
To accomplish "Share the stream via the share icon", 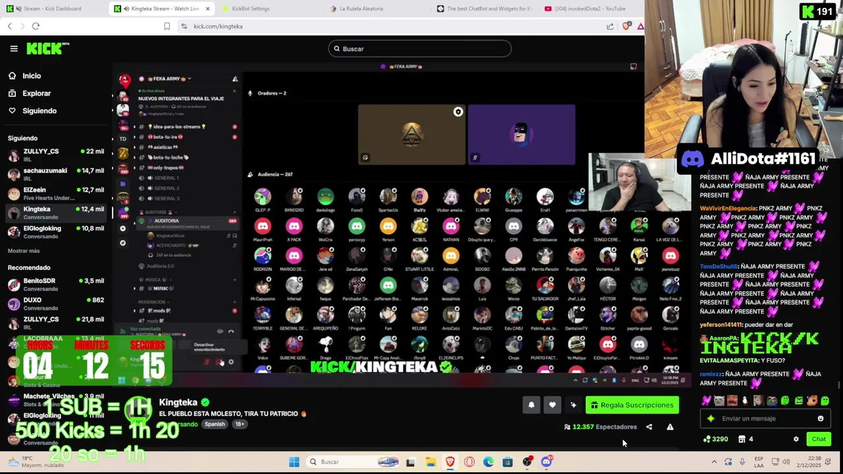I will click(649, 427).
